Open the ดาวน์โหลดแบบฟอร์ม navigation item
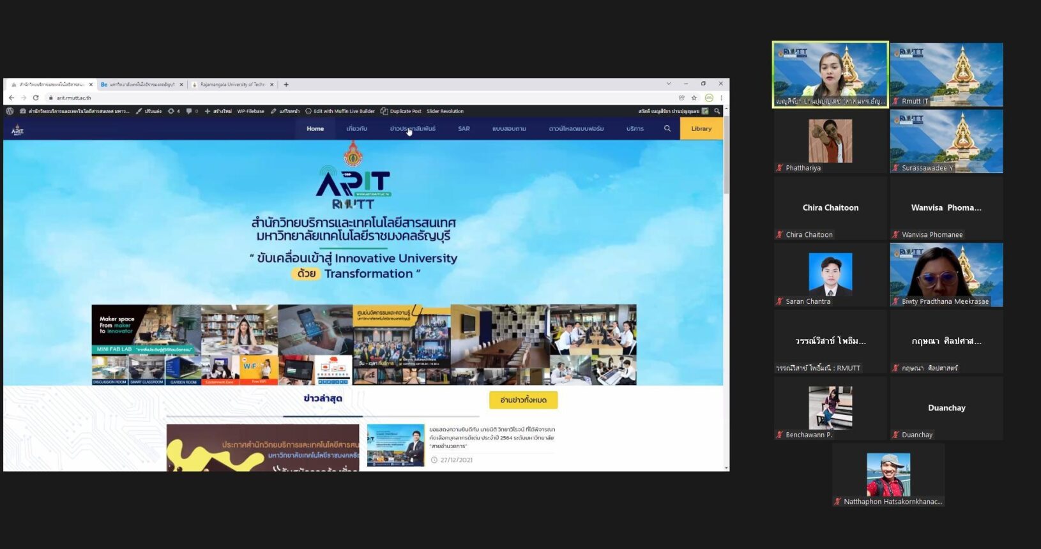This screenshot has height=549, width=1041. [x=576, y=128]
